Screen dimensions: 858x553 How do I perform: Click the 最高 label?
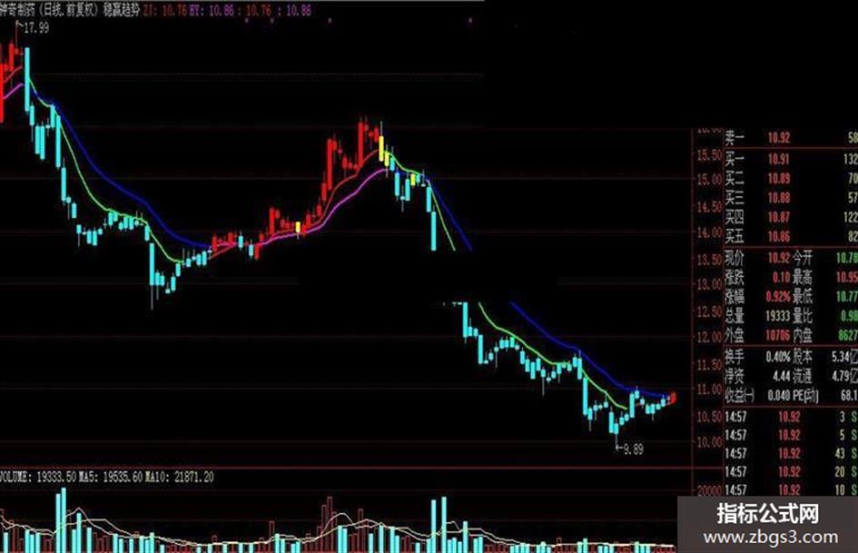click(803, 277)
